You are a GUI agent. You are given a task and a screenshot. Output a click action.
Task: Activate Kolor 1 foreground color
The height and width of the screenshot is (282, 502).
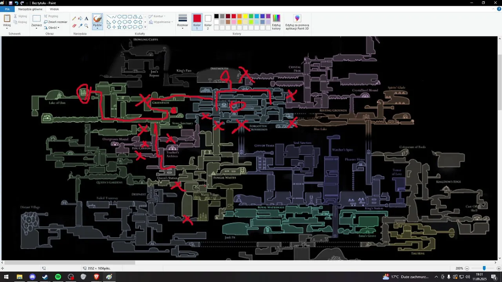197,22
